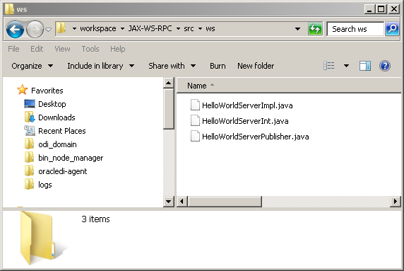Click the bin_node_manager folder icon
This screenshot has width=404, height=271.
coord(29,157)
